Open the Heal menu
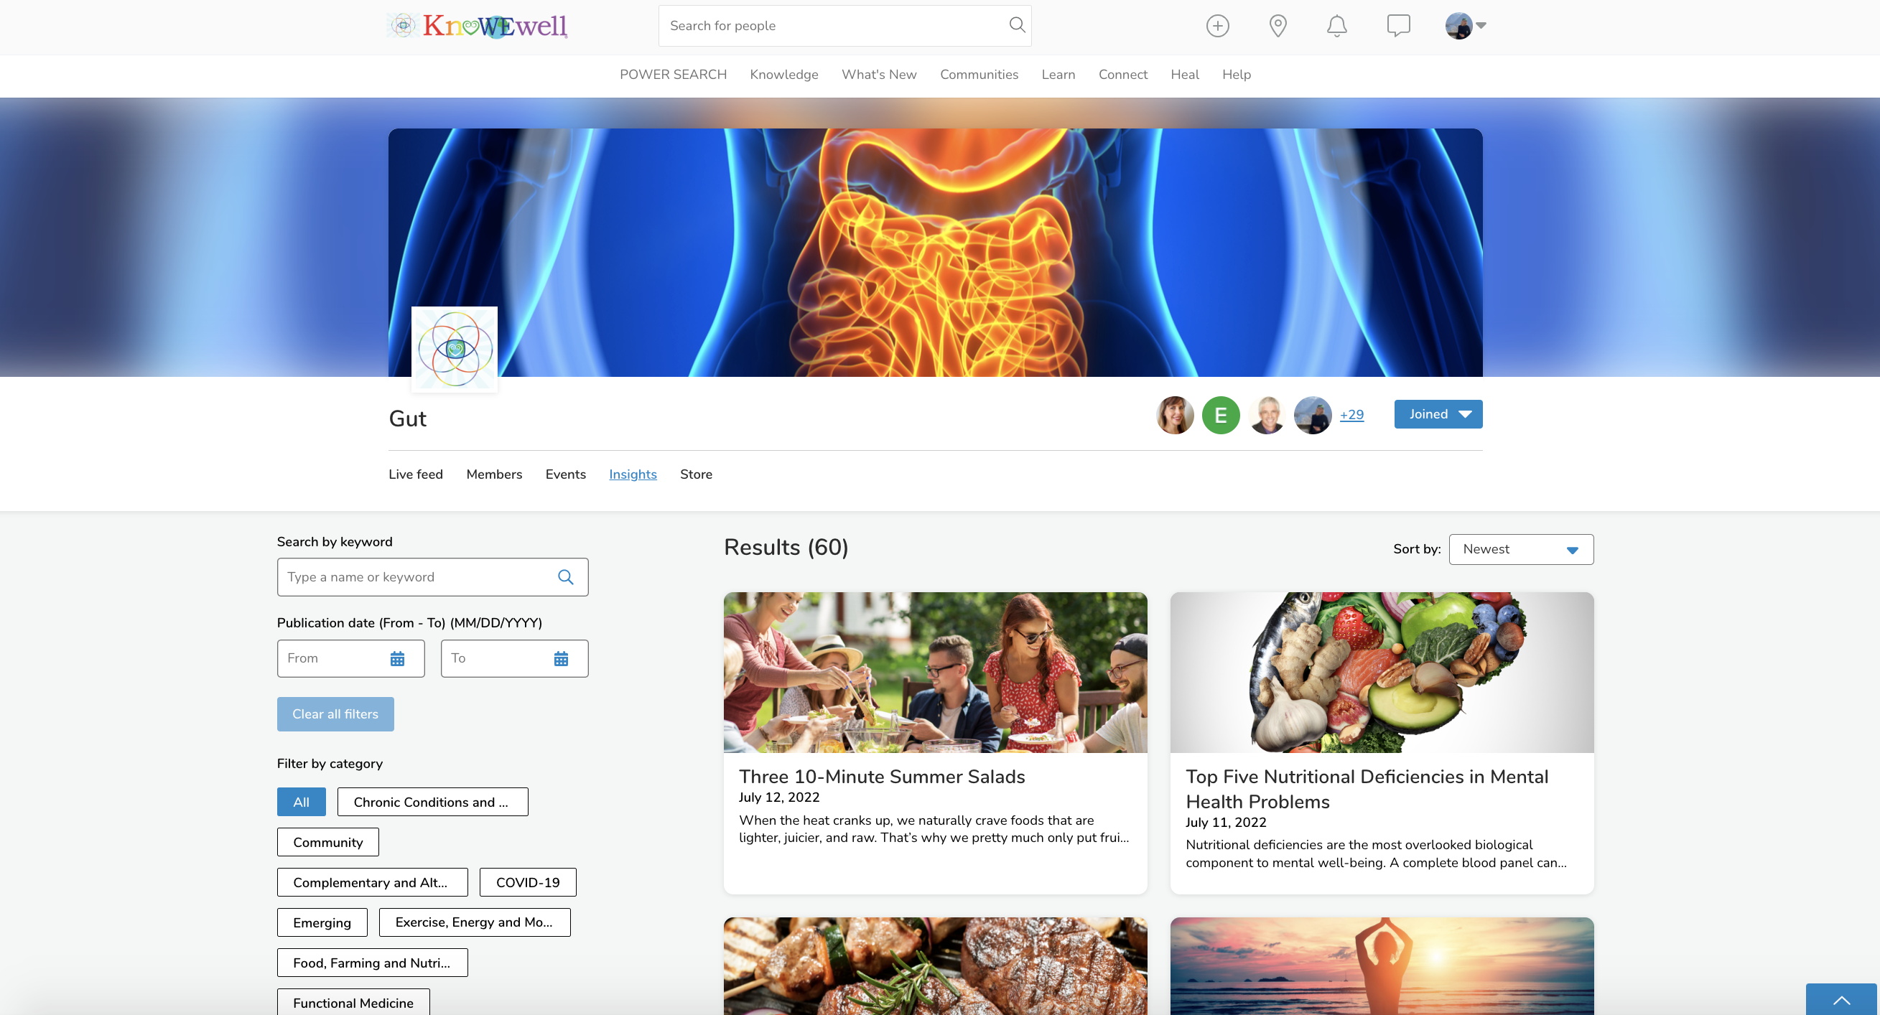 tap(1184, 75)
